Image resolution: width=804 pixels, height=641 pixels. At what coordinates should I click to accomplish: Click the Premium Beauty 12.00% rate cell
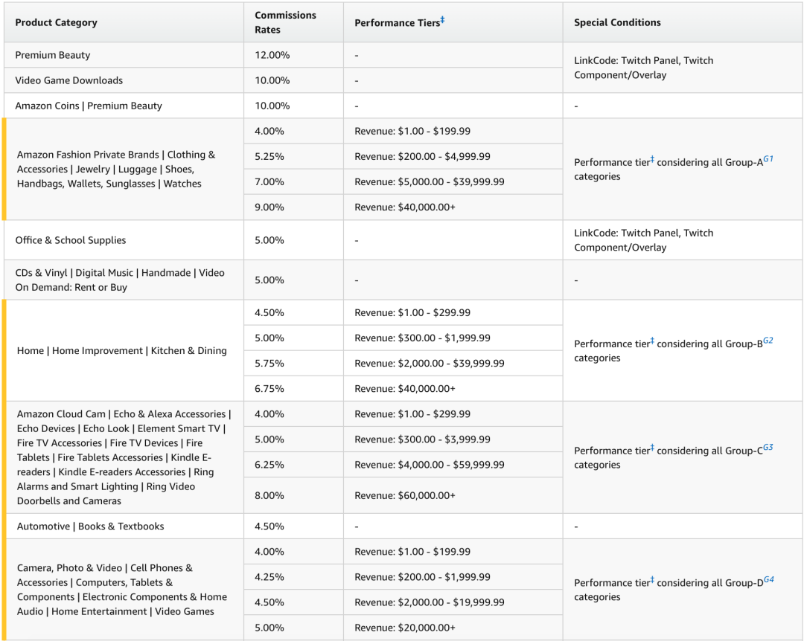point(293,55)
